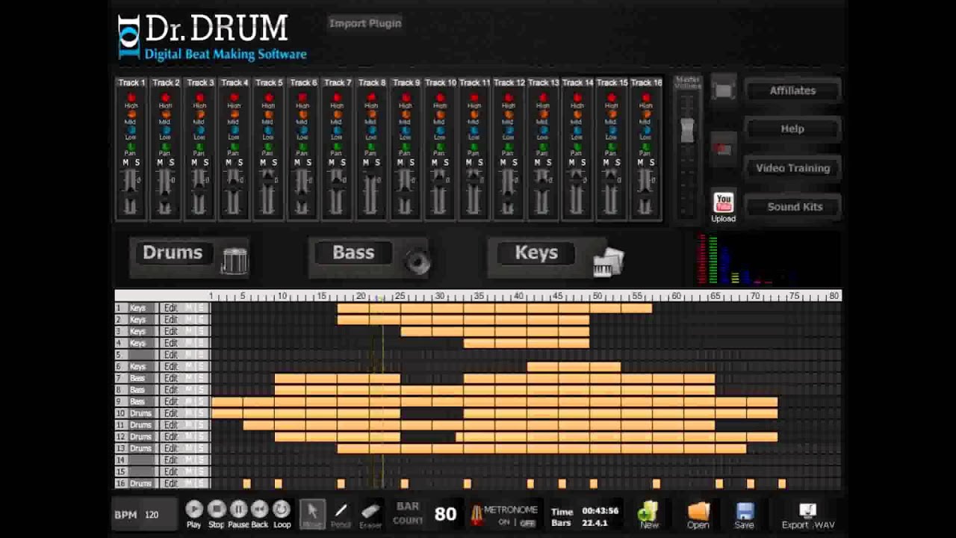Start playback with the Play button

click(x=193, y=510)
